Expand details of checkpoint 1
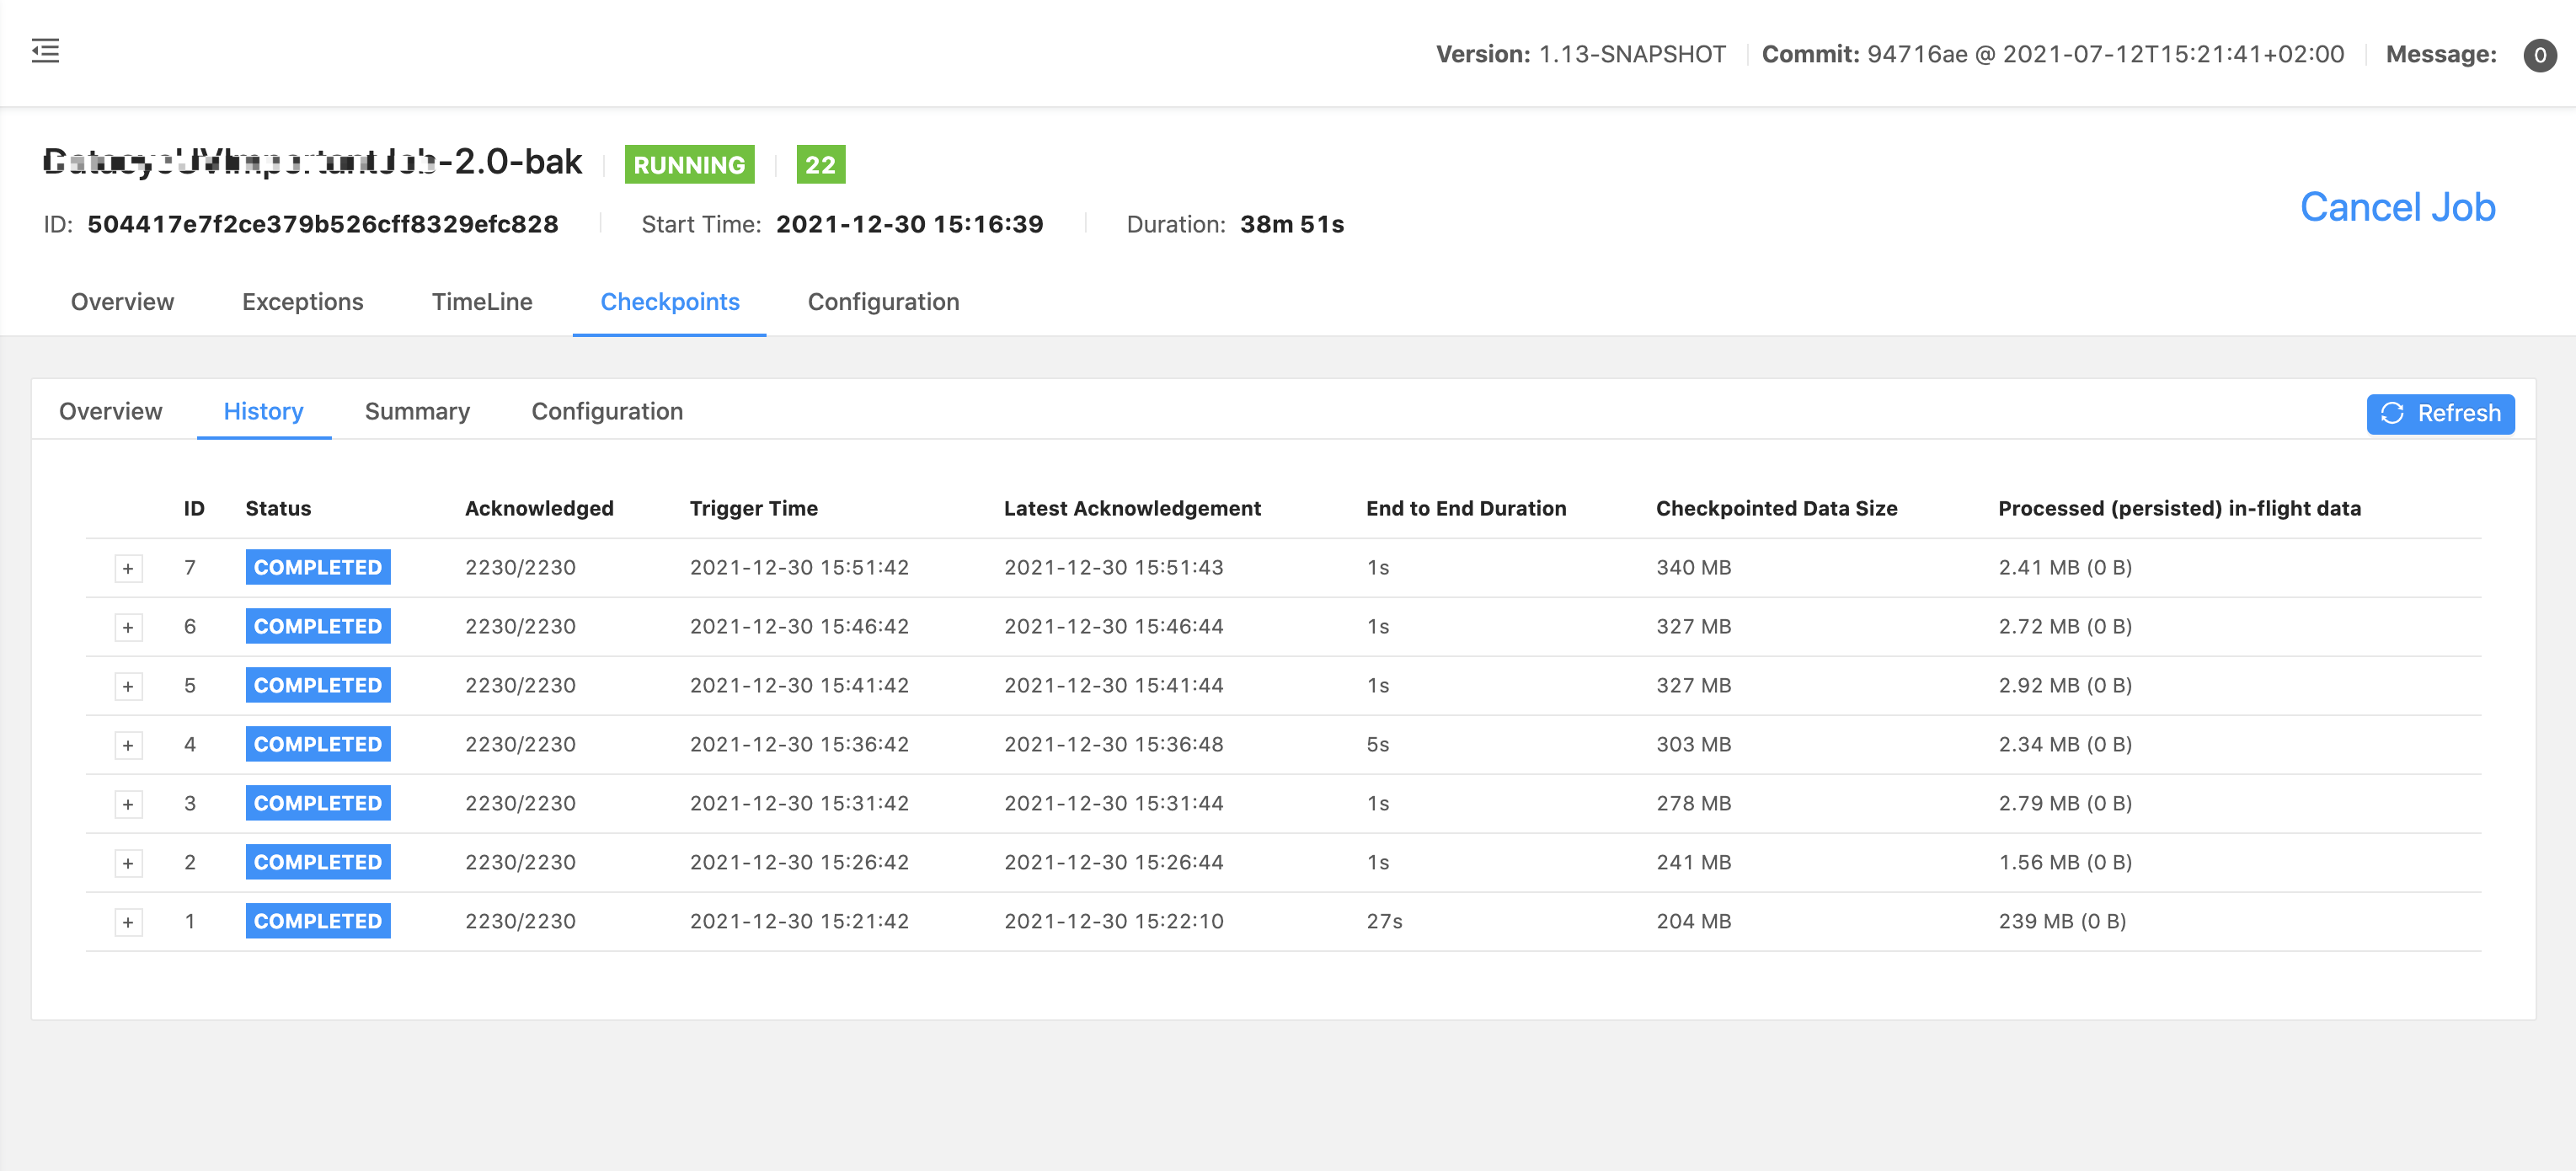The image size is (2576, 1171). [128, 921]
